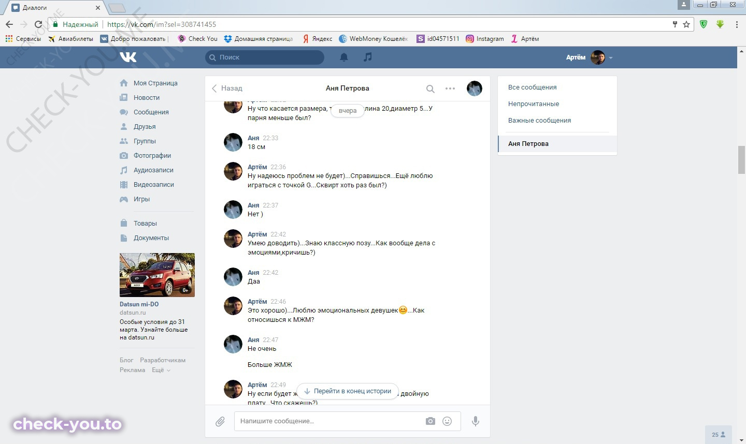The image size is (746, 444).
Task: Open the Артём bookmark
Action: coord(525,39)
